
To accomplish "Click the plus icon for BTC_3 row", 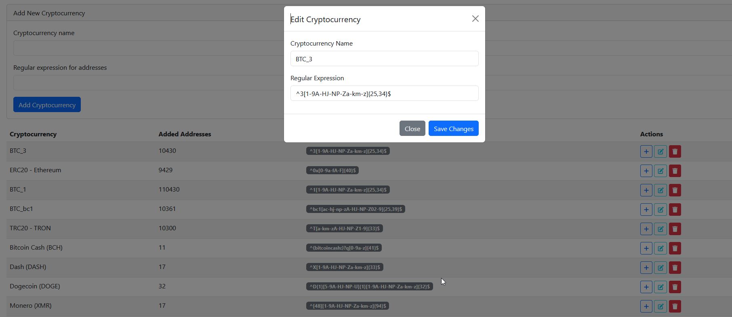I will point(646,152).
